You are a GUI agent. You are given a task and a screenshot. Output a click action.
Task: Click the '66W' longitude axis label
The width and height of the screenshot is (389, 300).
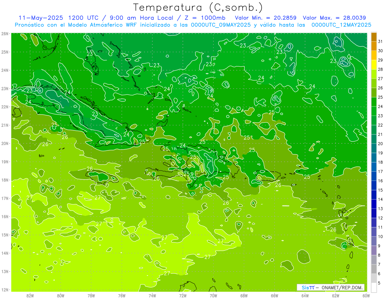274,295
